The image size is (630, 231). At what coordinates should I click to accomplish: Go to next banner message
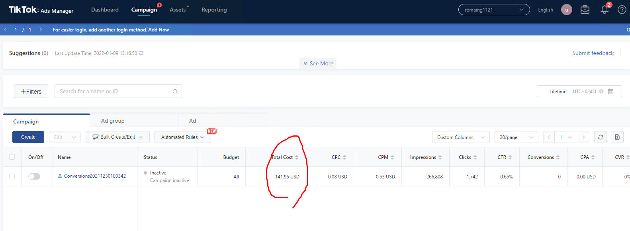41,29
